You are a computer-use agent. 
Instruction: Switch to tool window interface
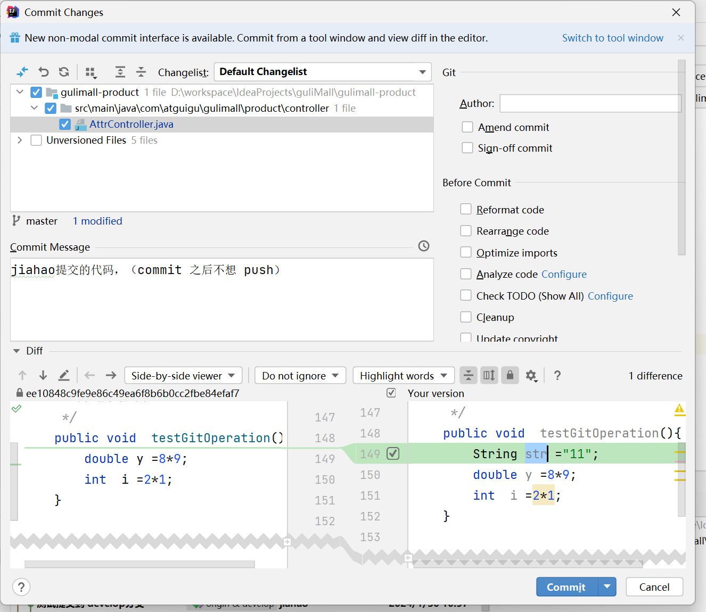coord(612,38)
